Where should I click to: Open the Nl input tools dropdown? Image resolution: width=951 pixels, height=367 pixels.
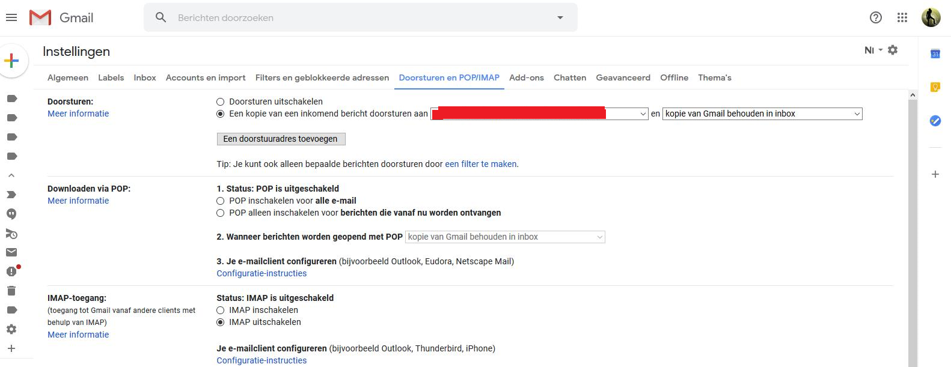click(x=873, y=50)
